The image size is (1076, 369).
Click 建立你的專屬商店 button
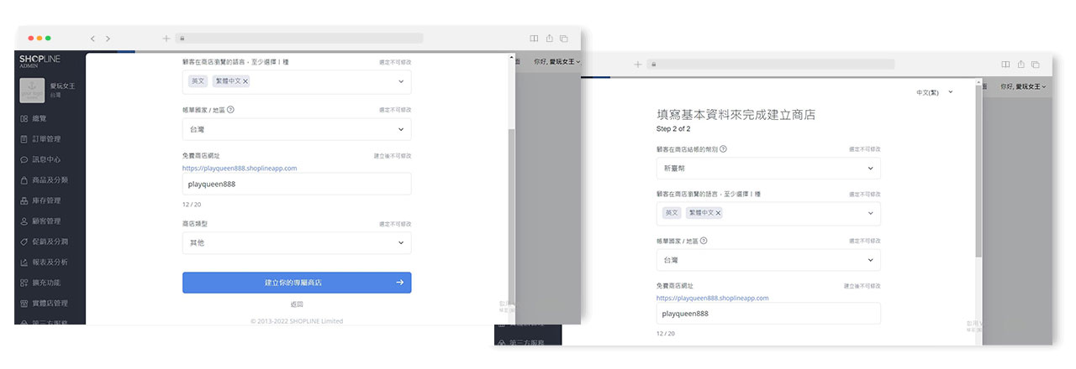(297, 283)
